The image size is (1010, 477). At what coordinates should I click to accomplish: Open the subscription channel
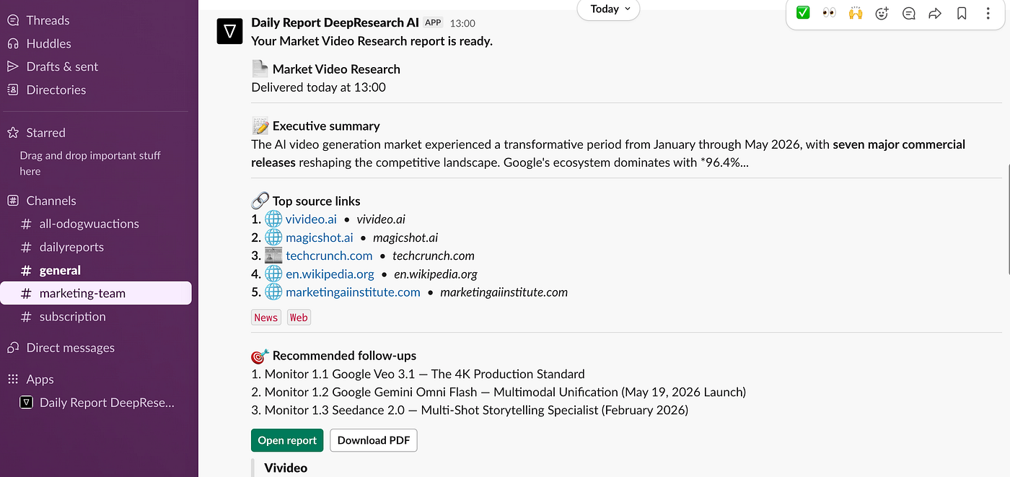[x=72, y=317]
